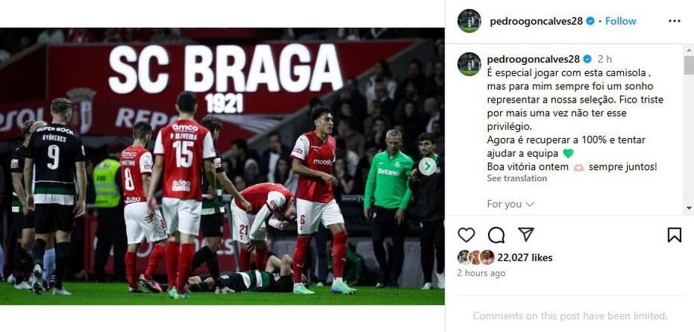Viewport: 694px width, 332px height.
Task: Open pedroogoncalves28 username in header
Action: point(536,21)
